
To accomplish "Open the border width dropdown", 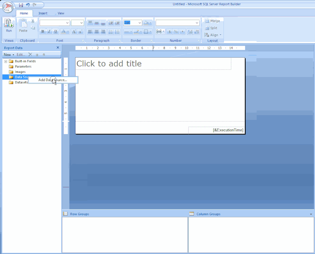I will 133,23.
